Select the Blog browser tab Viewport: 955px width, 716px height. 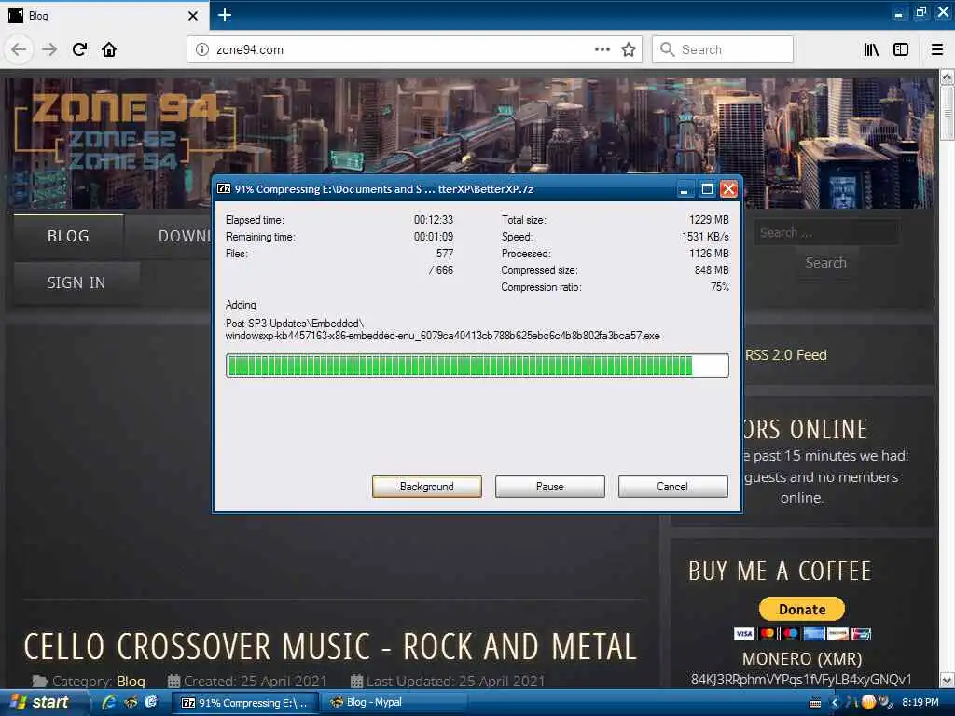[x=104, y=16]
